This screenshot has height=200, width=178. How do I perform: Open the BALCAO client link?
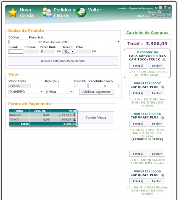click(x=166, y=12)
